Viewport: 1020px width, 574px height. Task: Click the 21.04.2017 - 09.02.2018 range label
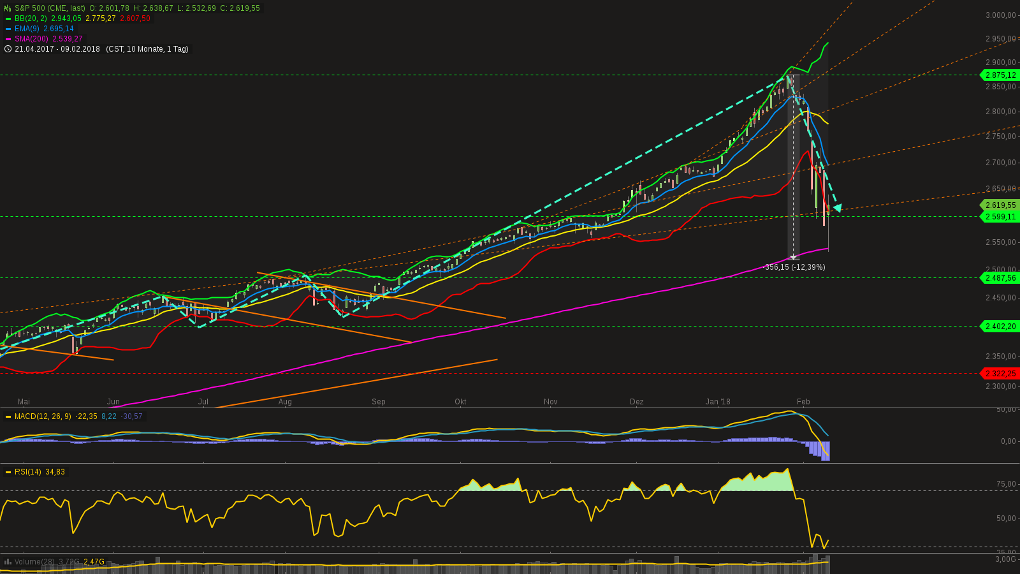57,48
